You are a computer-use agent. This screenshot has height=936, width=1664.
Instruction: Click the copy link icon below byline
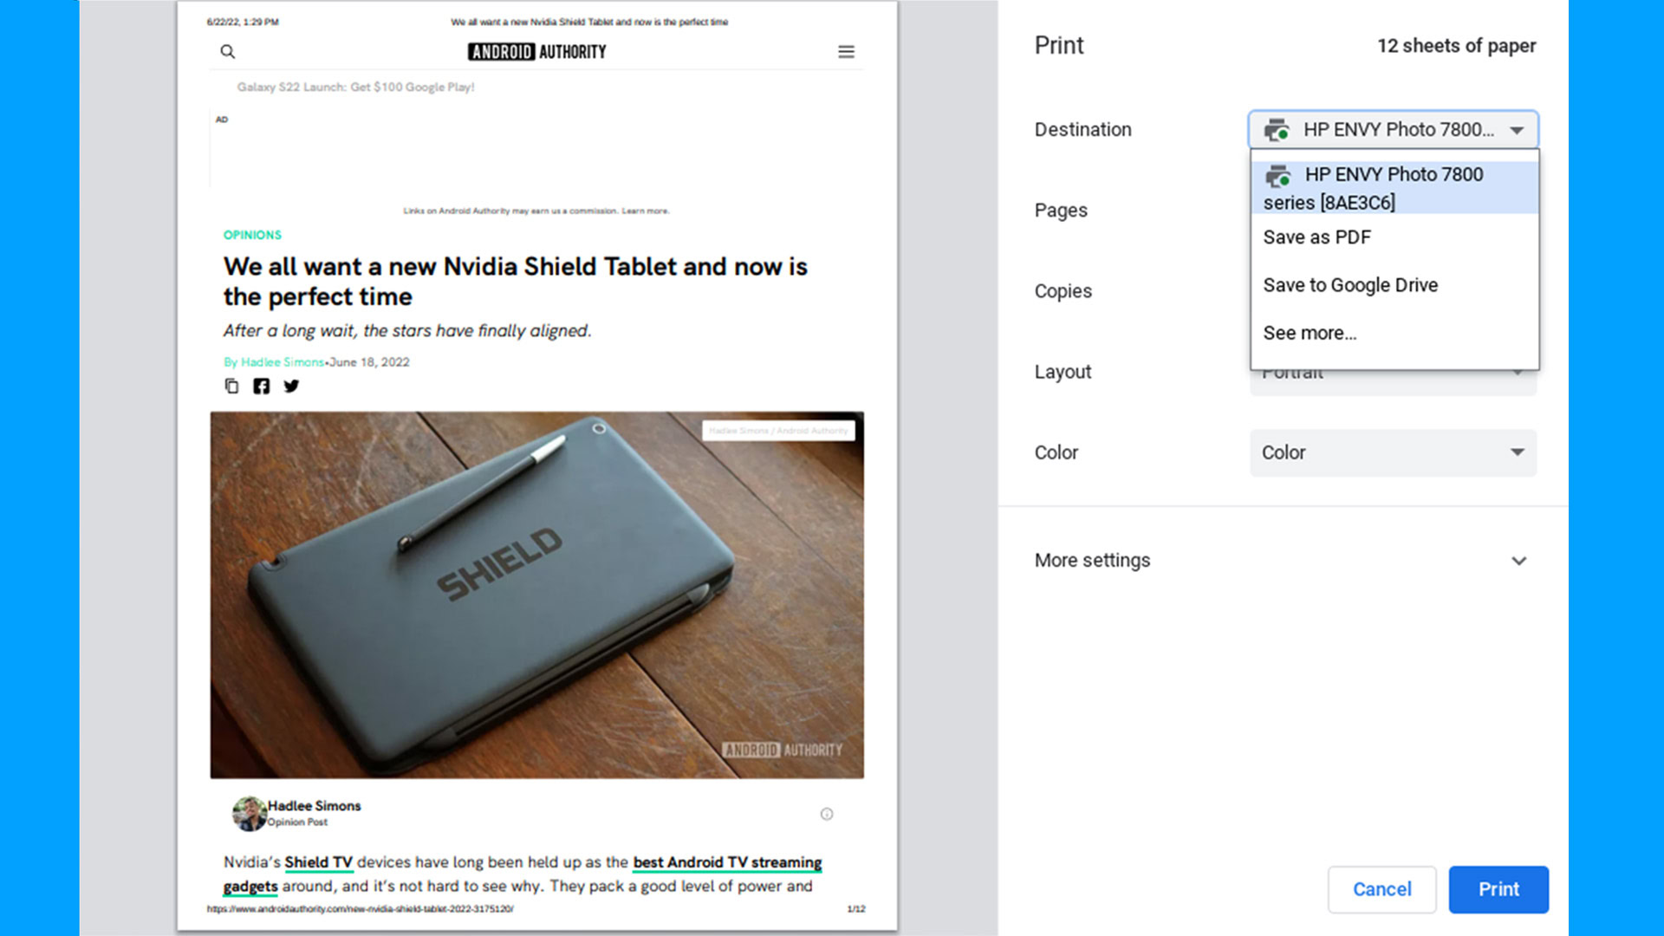pos(231,386)
